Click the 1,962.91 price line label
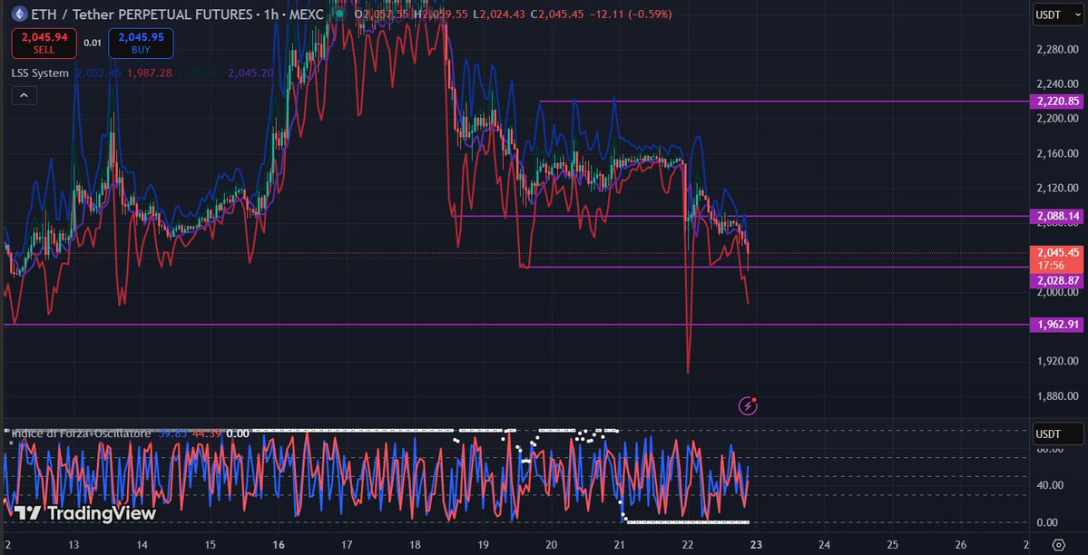The height and width of the screenshot is (555, 1088). tap(1058, 324)
